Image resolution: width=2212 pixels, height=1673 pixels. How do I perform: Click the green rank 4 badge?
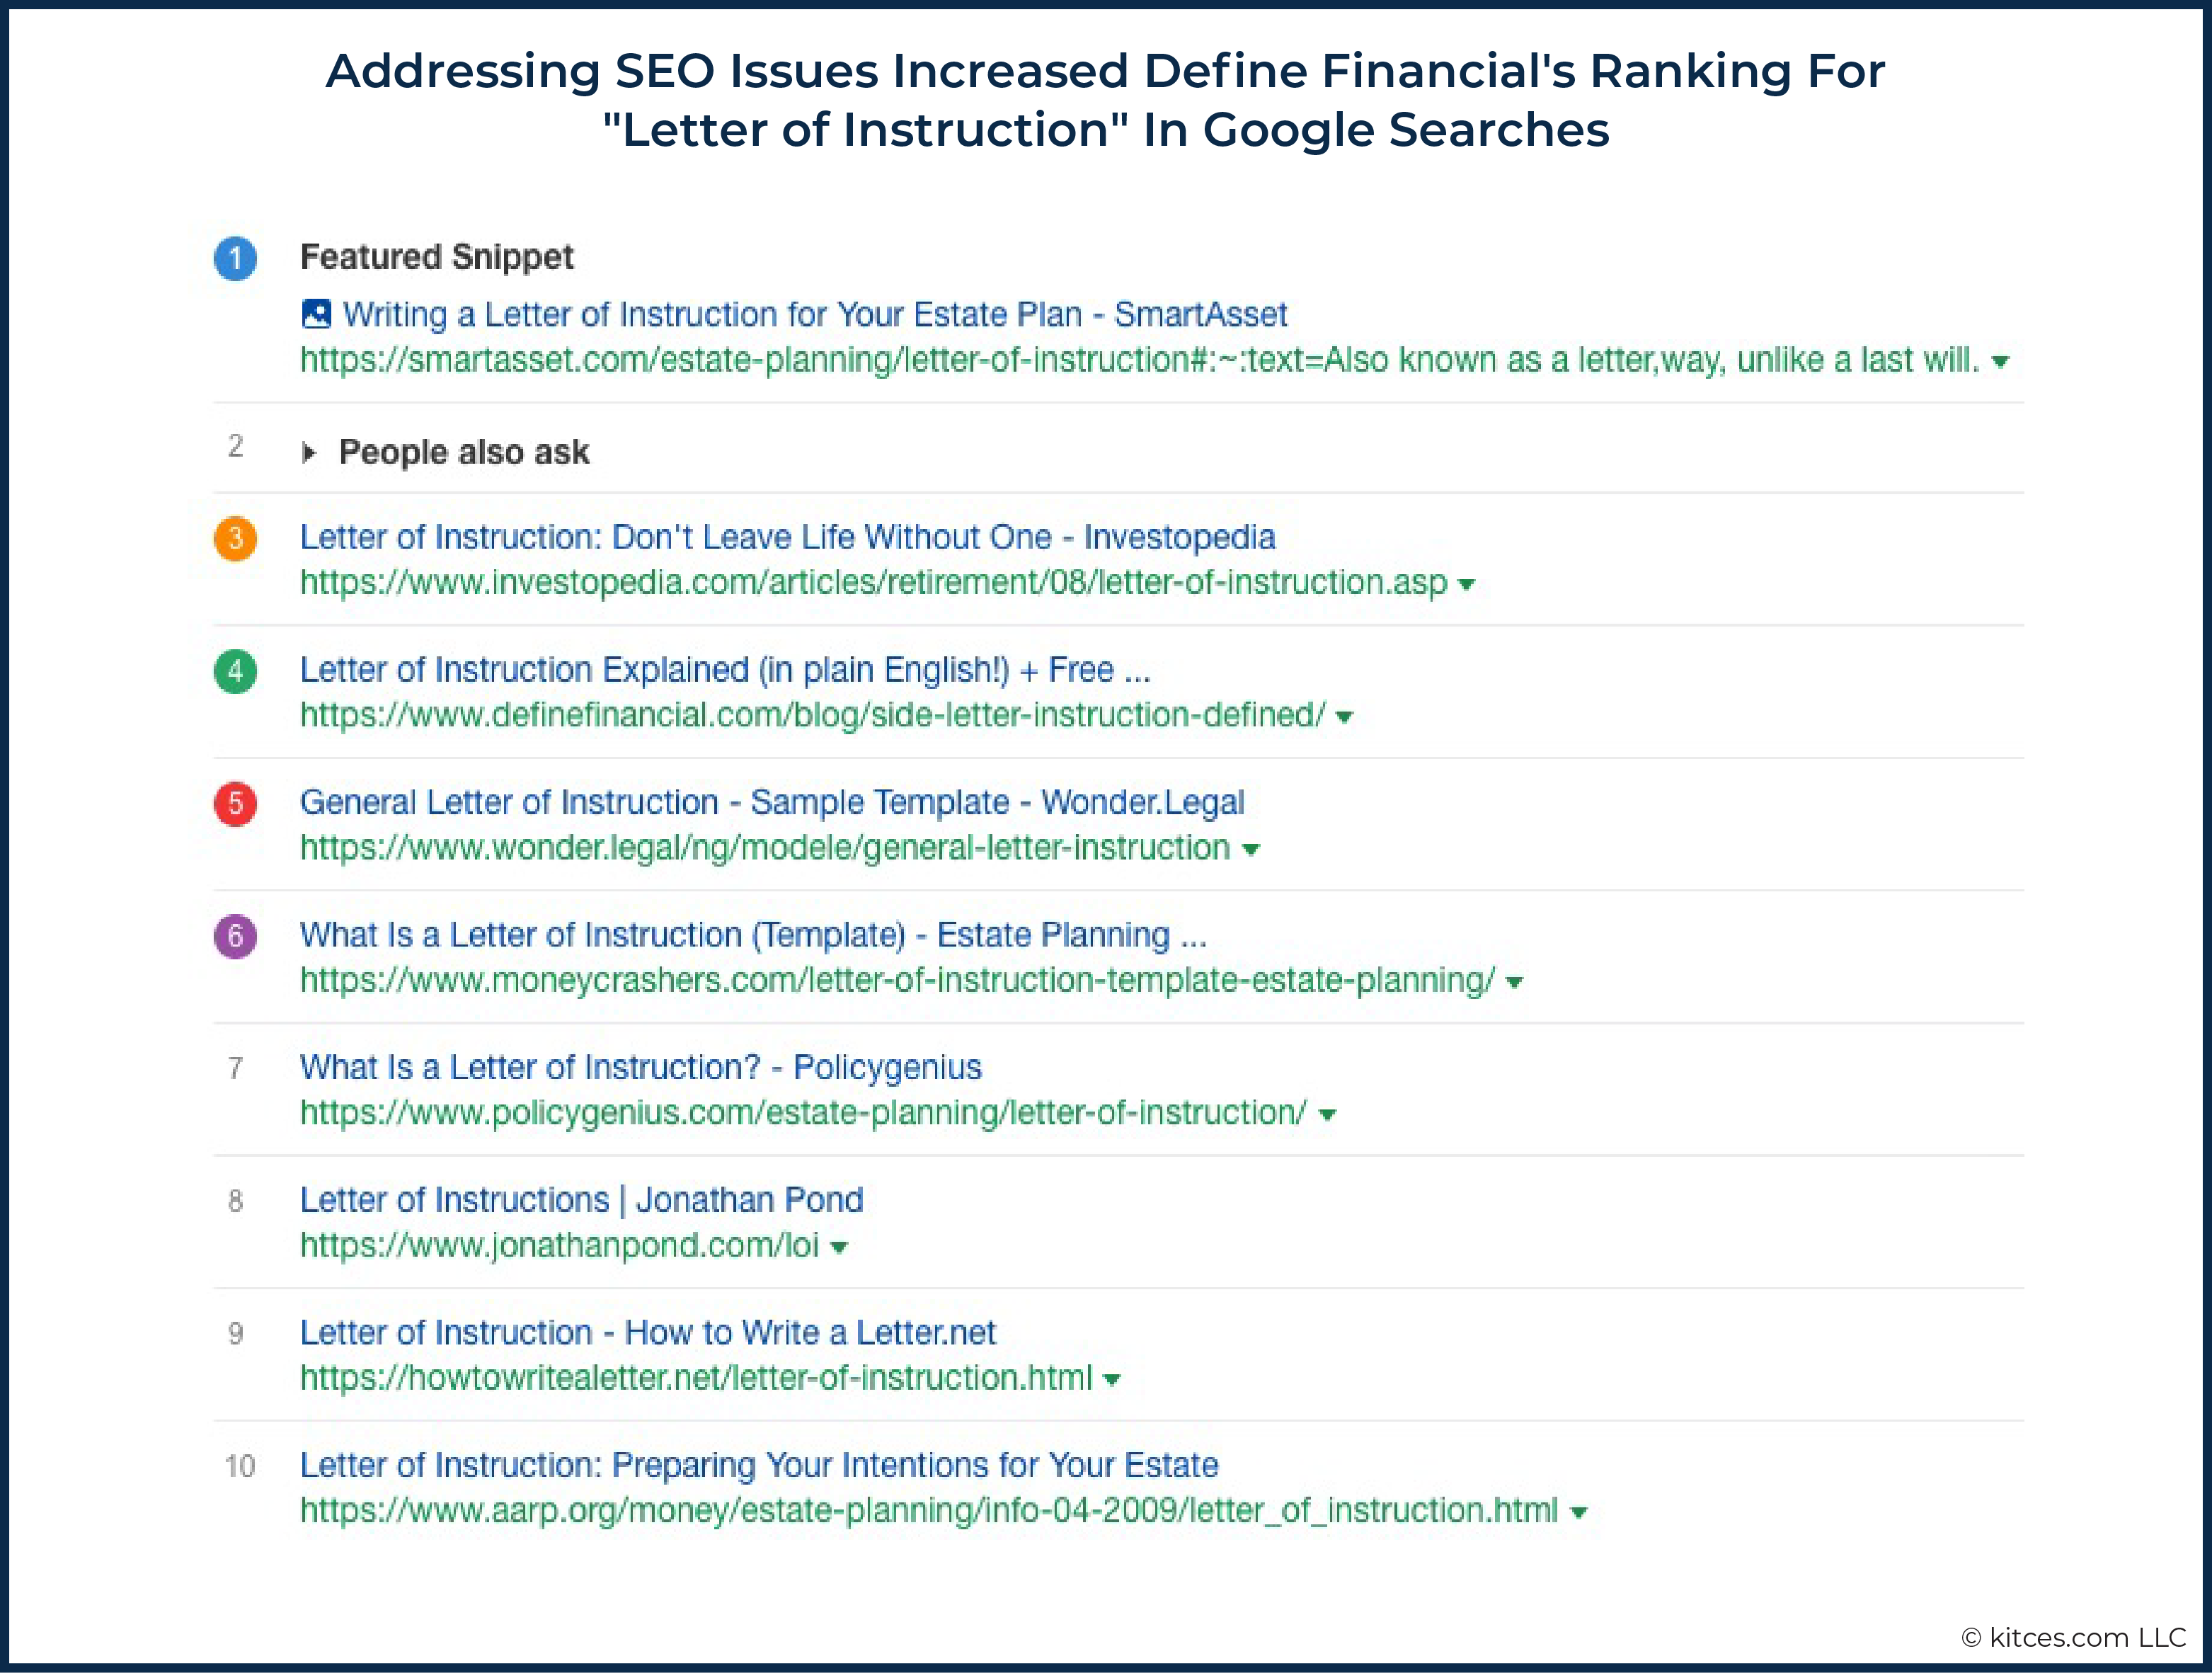pos(235,671)
